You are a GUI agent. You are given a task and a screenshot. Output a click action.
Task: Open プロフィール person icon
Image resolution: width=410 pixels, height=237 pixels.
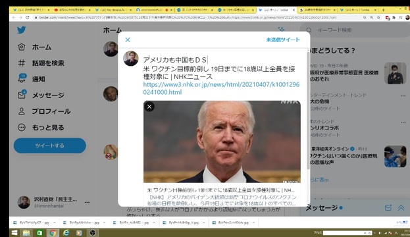22,111
